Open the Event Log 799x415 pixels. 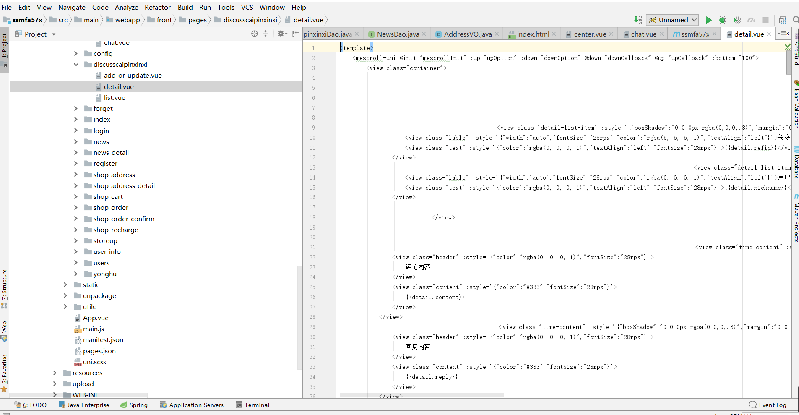(768, 405)
